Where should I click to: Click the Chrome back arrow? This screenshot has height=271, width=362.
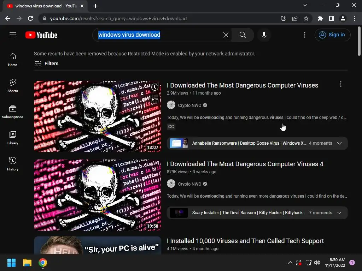8,18
